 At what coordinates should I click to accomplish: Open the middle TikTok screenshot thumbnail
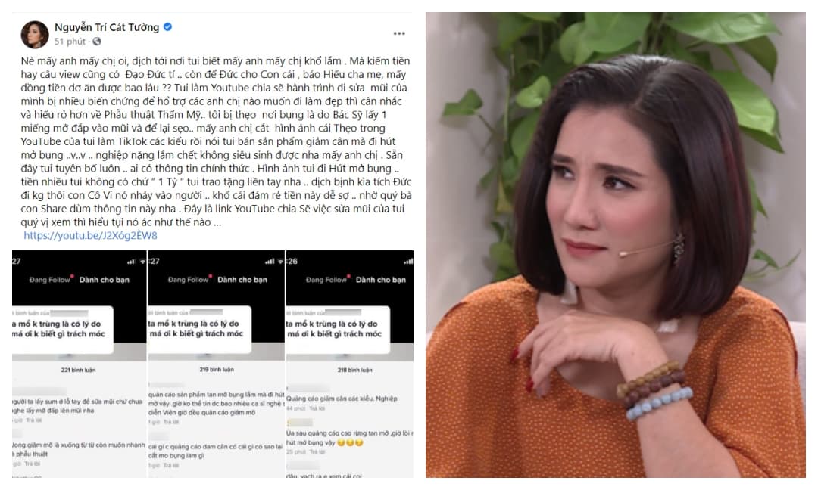click(x=217, y=364)
